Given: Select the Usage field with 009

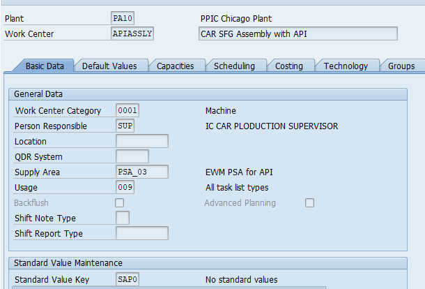Looking at the screenshot, I should 125,187.
